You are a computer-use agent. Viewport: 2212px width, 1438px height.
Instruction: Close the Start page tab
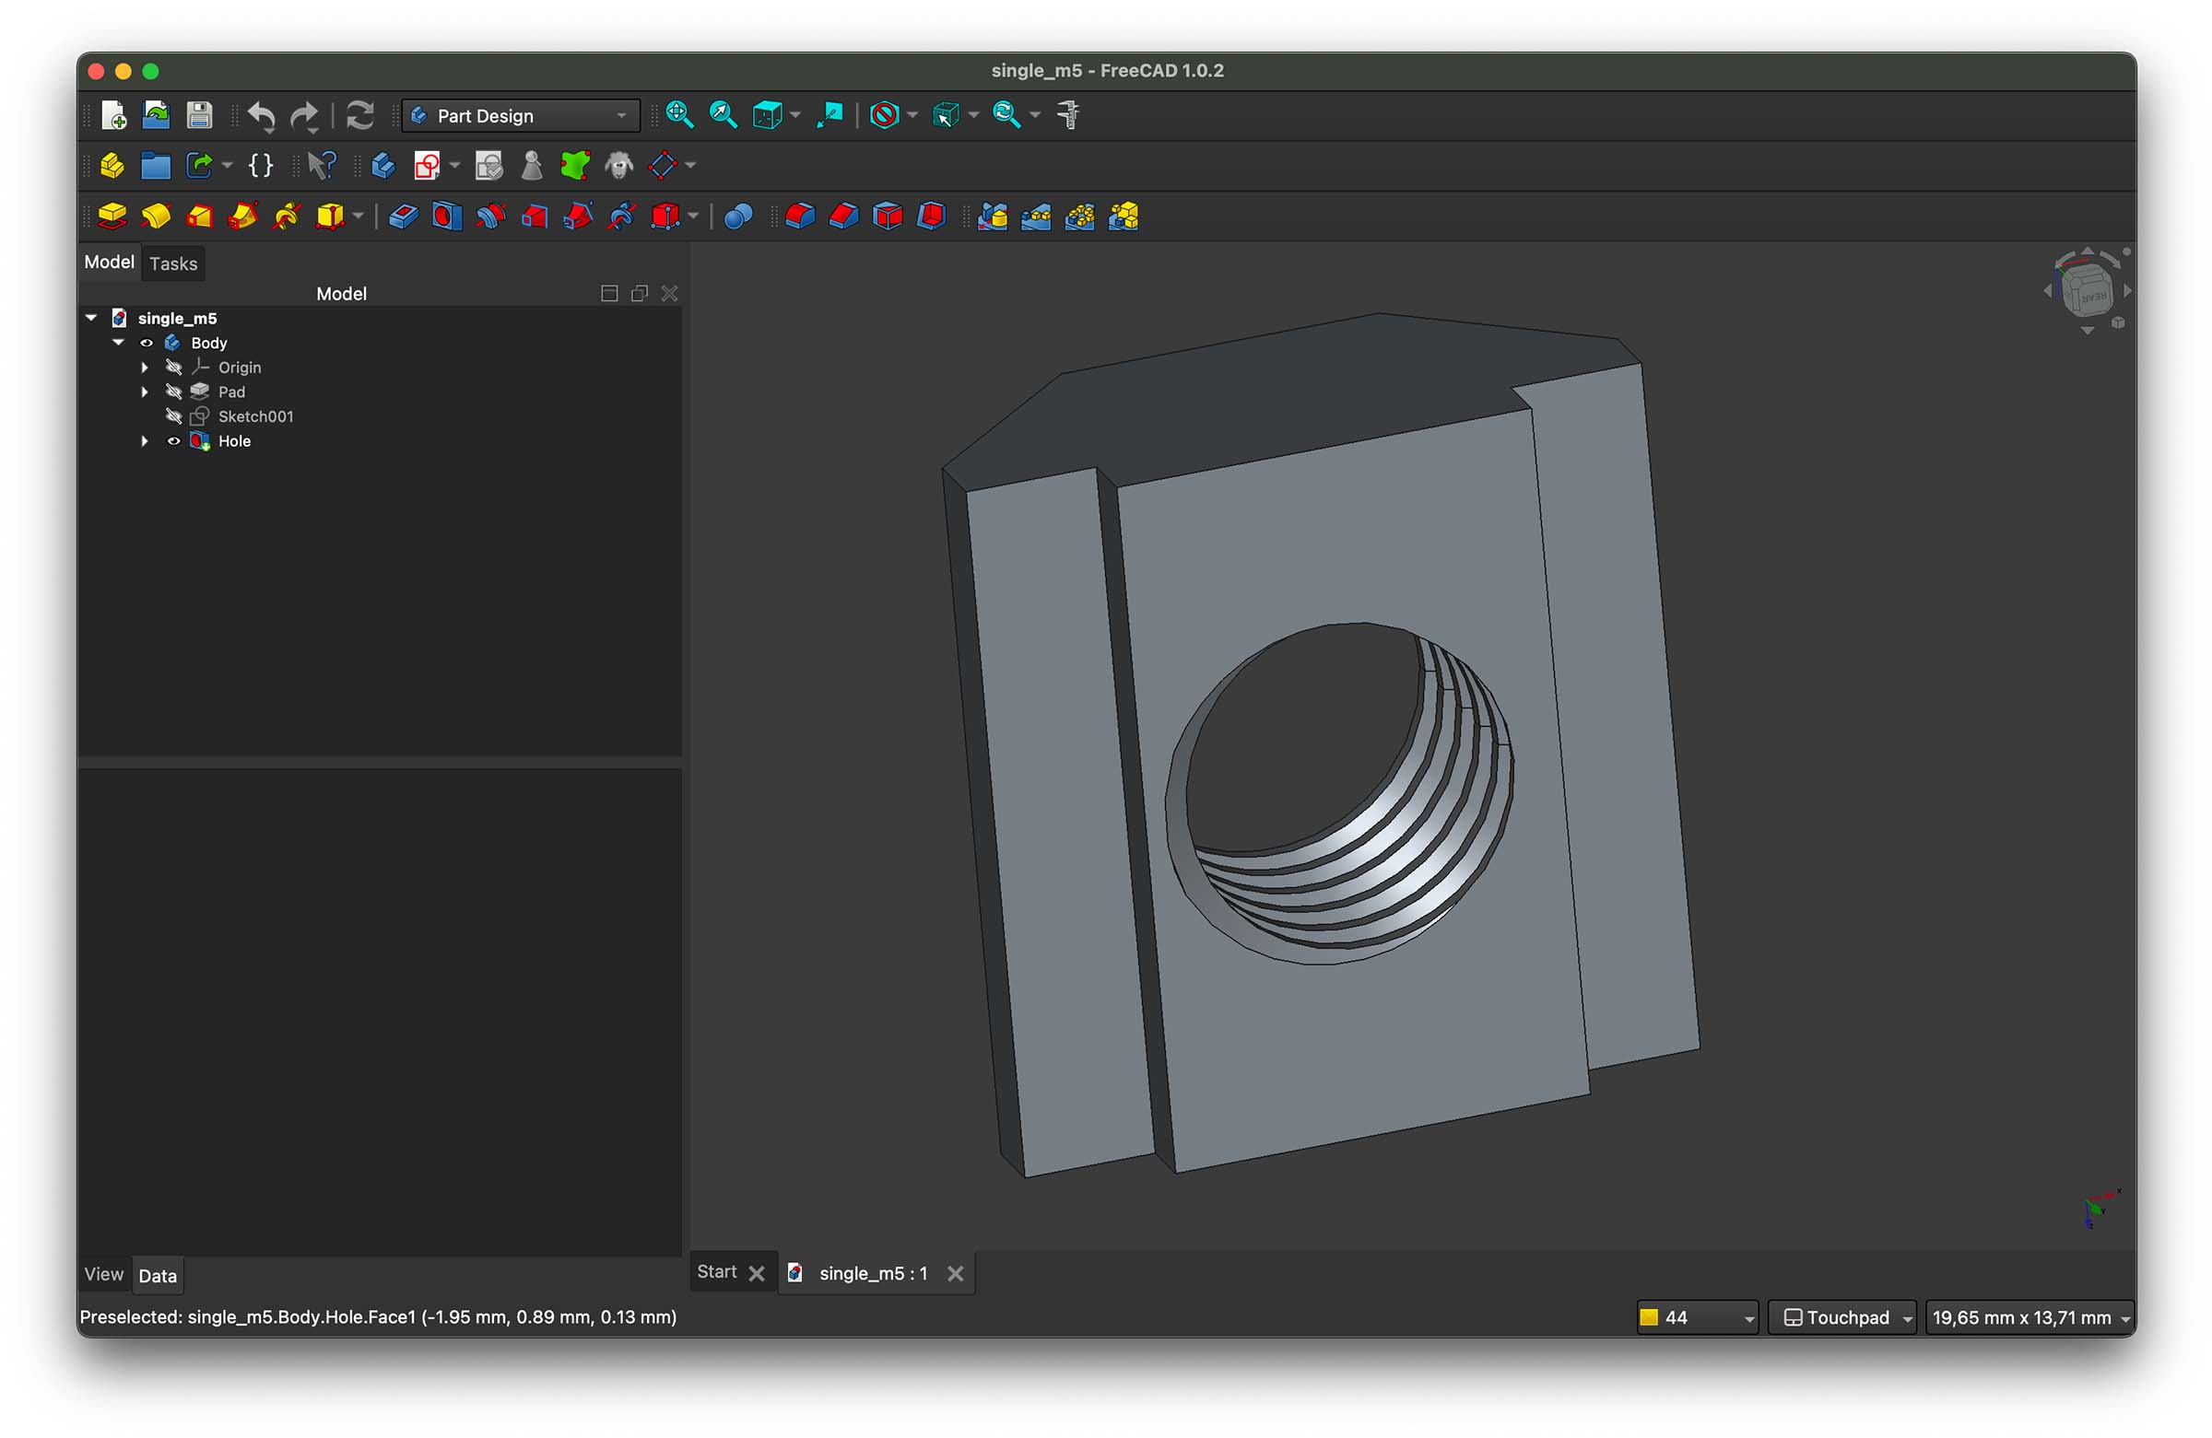click(757, 1274)
